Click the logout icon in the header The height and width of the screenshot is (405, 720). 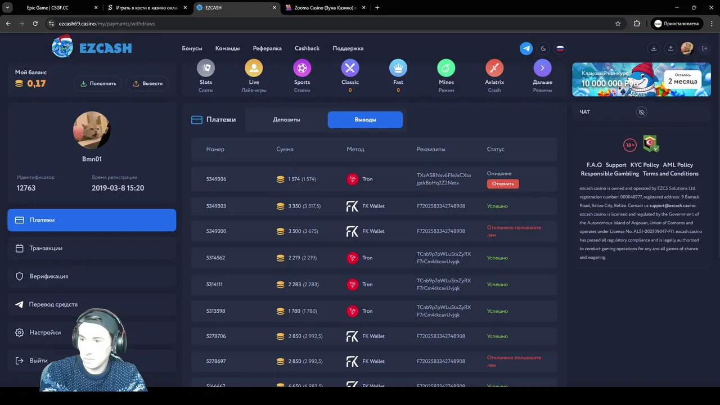(704, 48)
